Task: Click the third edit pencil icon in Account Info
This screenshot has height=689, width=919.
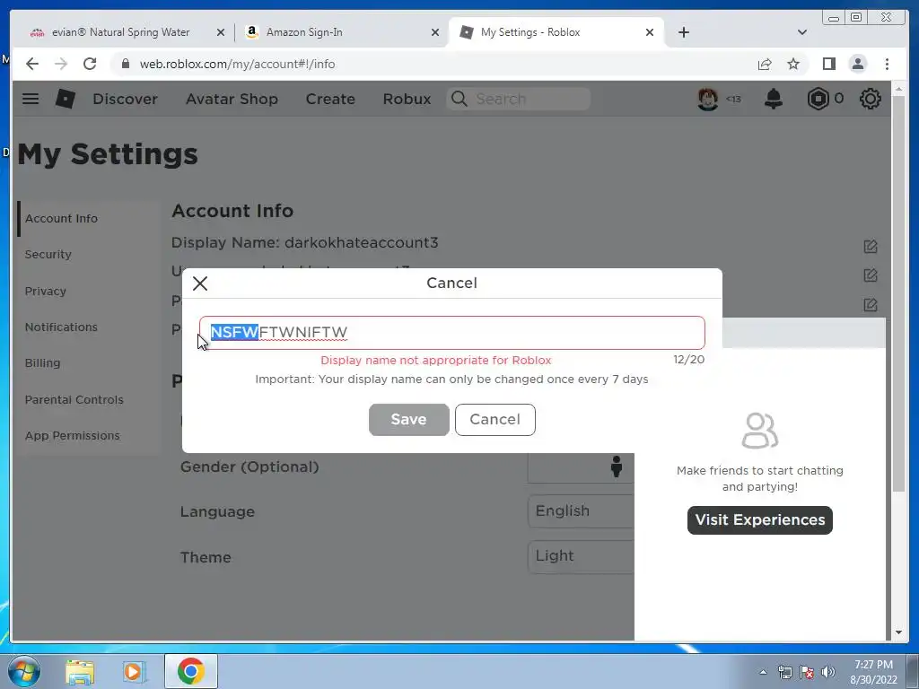Action: click(x=871, y=305)
